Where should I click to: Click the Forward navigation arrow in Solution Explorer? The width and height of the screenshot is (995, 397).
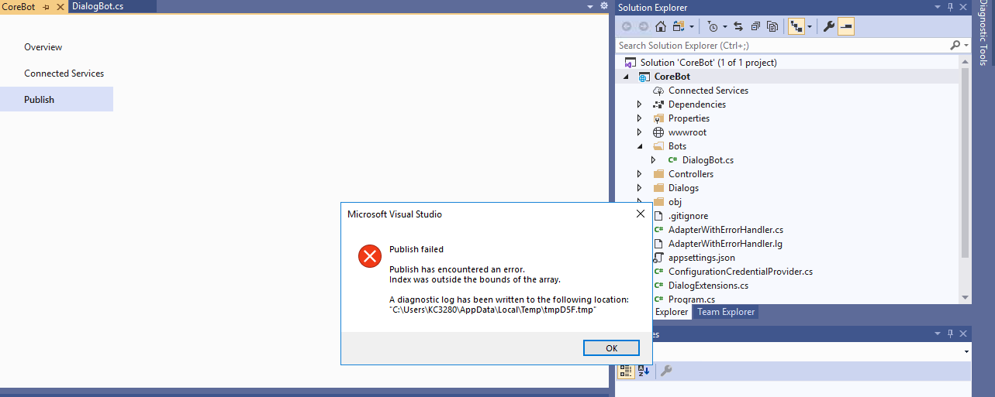coord(644,26)
